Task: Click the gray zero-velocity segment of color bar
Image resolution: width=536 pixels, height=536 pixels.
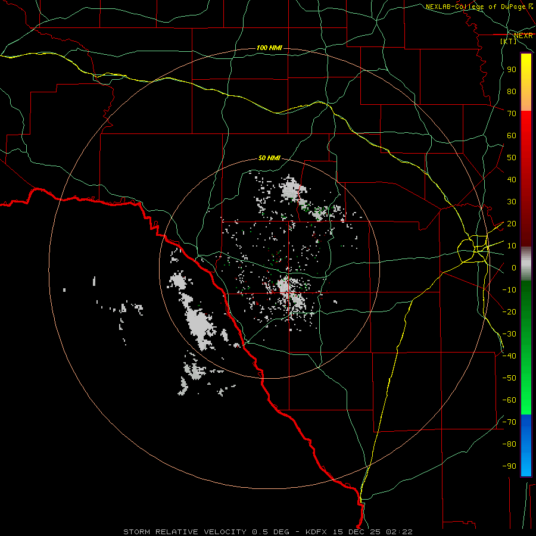Action: coord(526,264)
